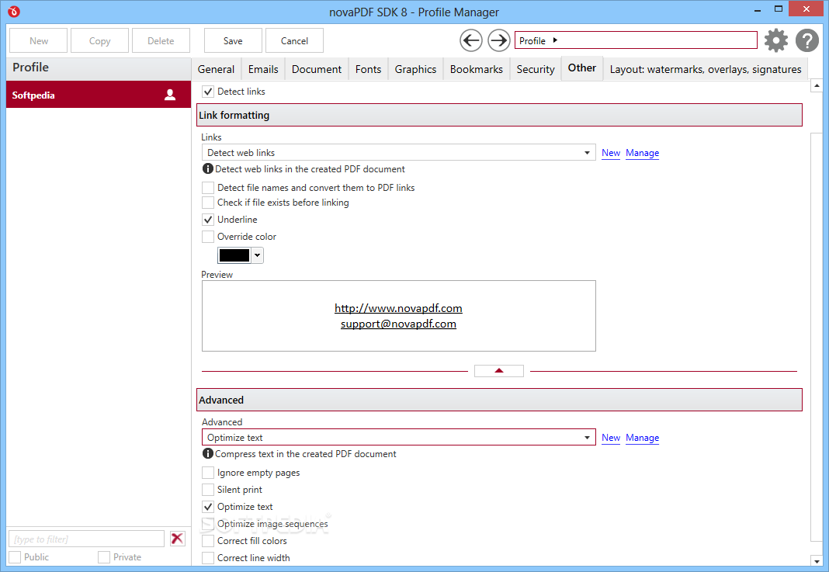Click the scrollbar up arrow
Viewport: 829px width, 572px height.
point(817,85)
